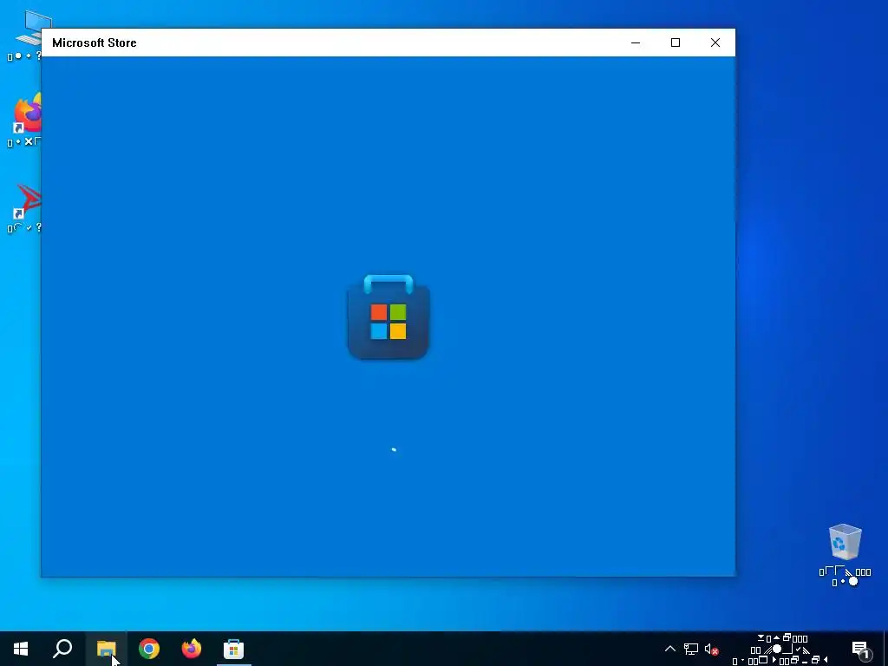888x666 pixels.
Task: Launch File Explorer from the taskbar
Action: tap(106, 649)
